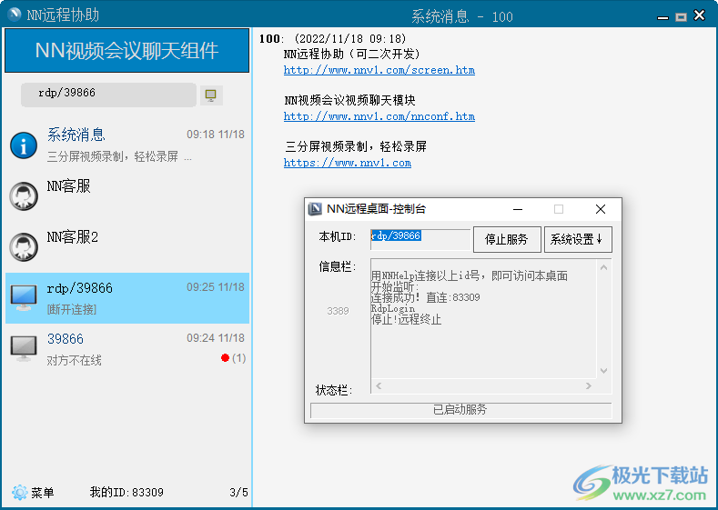This screenshot has height=510, width=718.
Task: Maximize the main NN远程协助 window
Action: [681, 17]
